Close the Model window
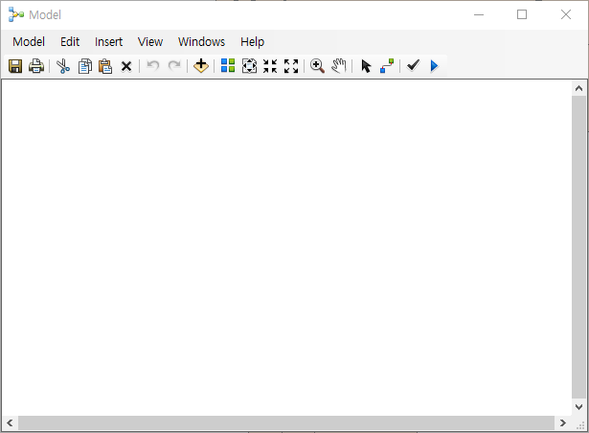 point(566,14)
